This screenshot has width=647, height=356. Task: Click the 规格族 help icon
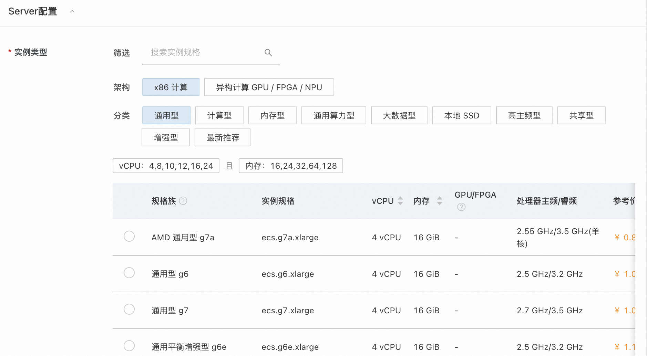click(183, 201)
